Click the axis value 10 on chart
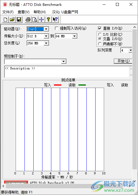 pos(104,173)
